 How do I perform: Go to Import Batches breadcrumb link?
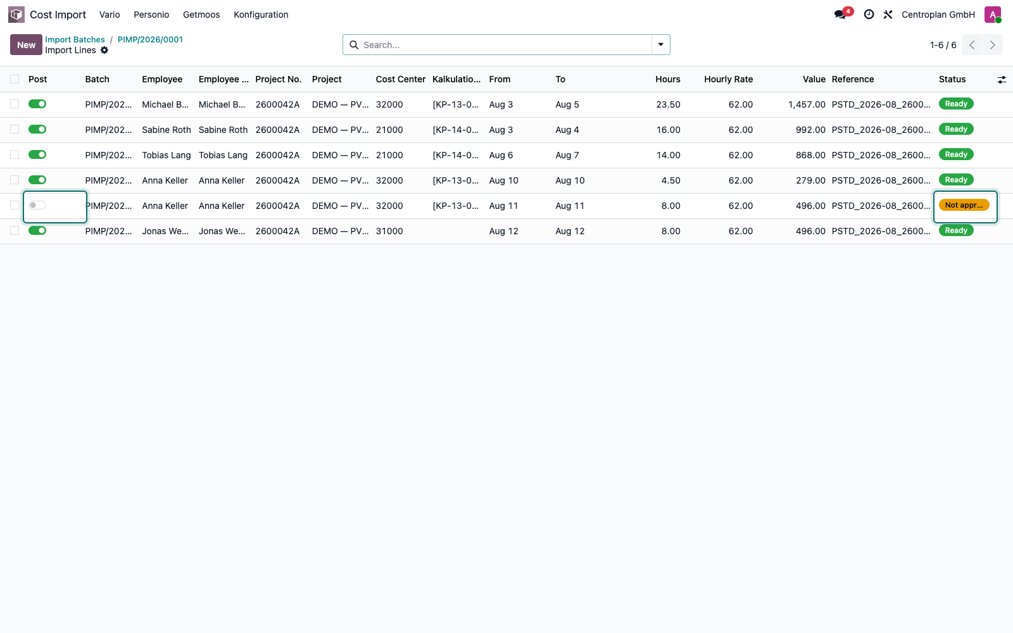(x=75, y=39)
